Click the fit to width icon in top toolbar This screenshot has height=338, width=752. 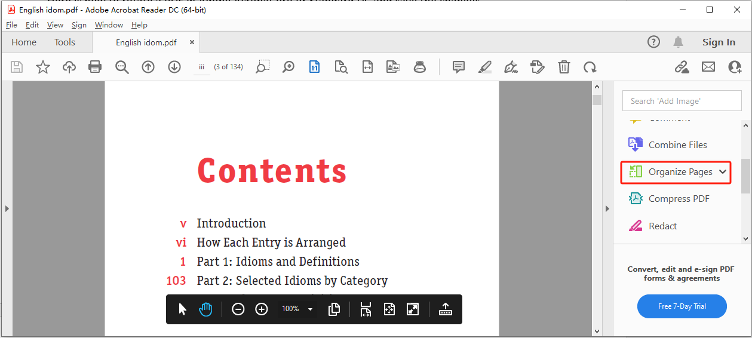click(x=367, y=67)
